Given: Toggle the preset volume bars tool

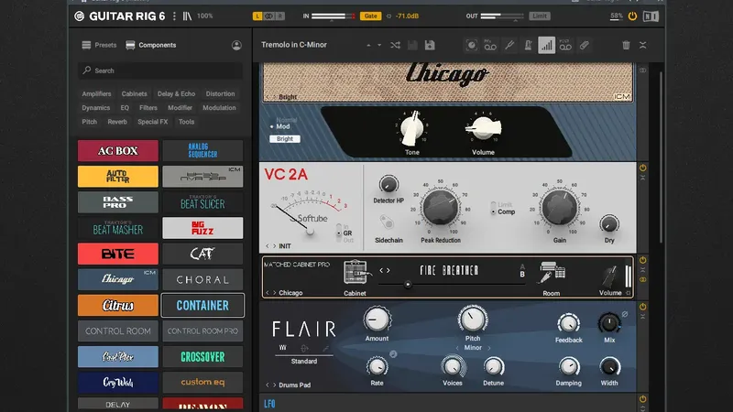Looking at the screenshot, I should point(546,45).
